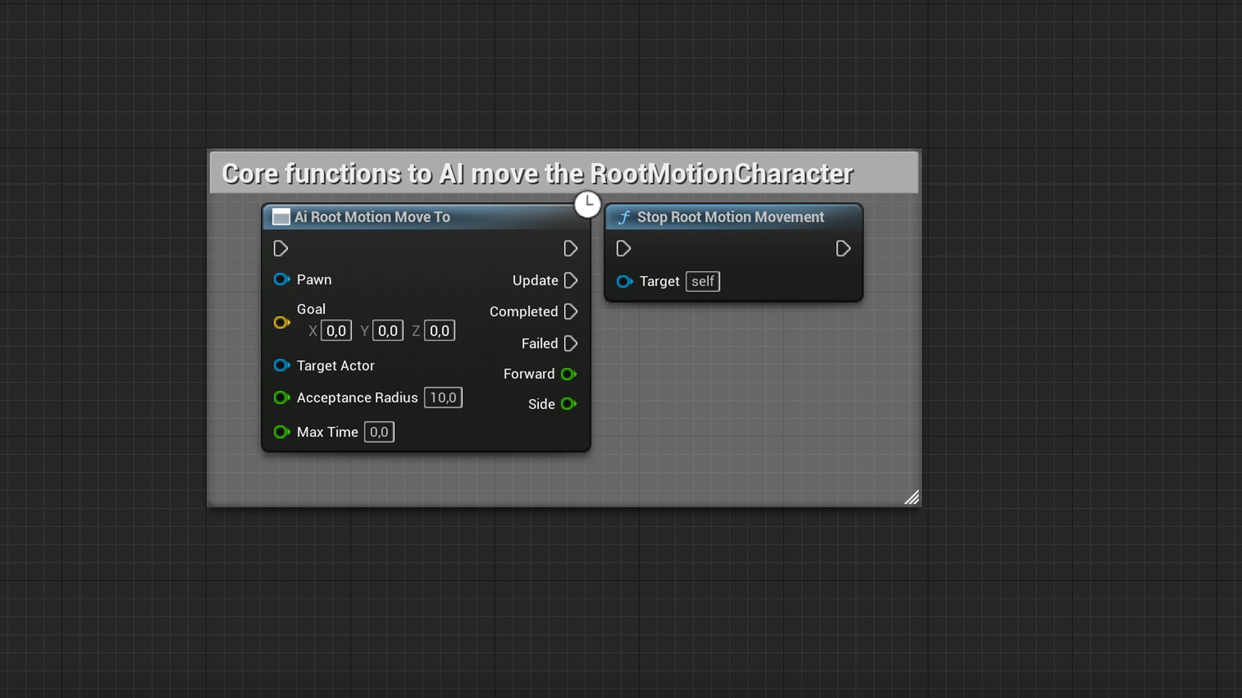Click the Side output pin
1242x698 pixels.
click(569, 404)
